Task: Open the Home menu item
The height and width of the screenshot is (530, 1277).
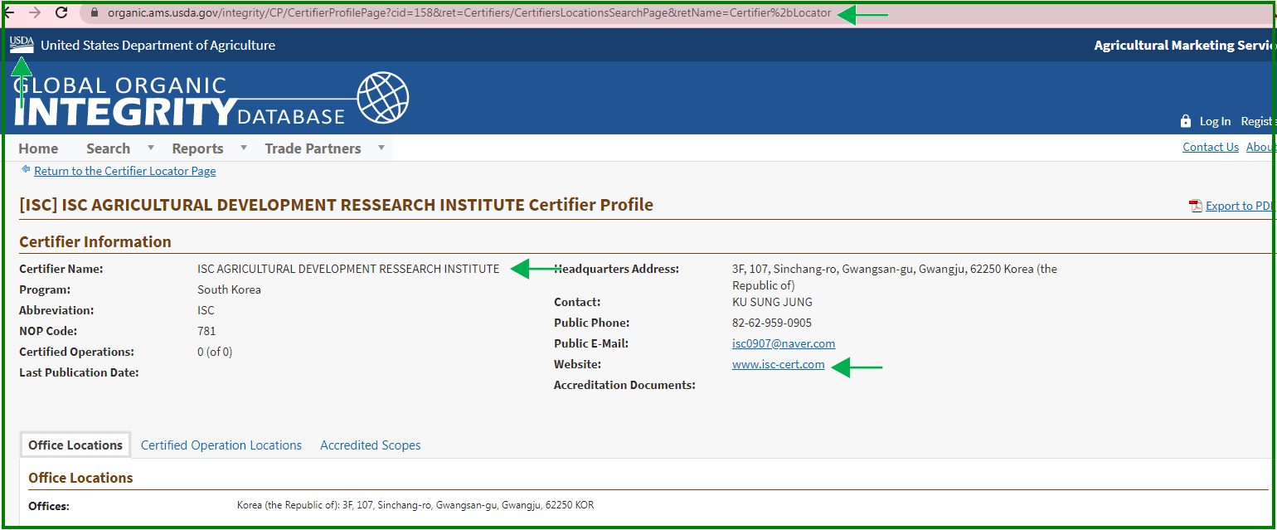Action: point(38,148)
